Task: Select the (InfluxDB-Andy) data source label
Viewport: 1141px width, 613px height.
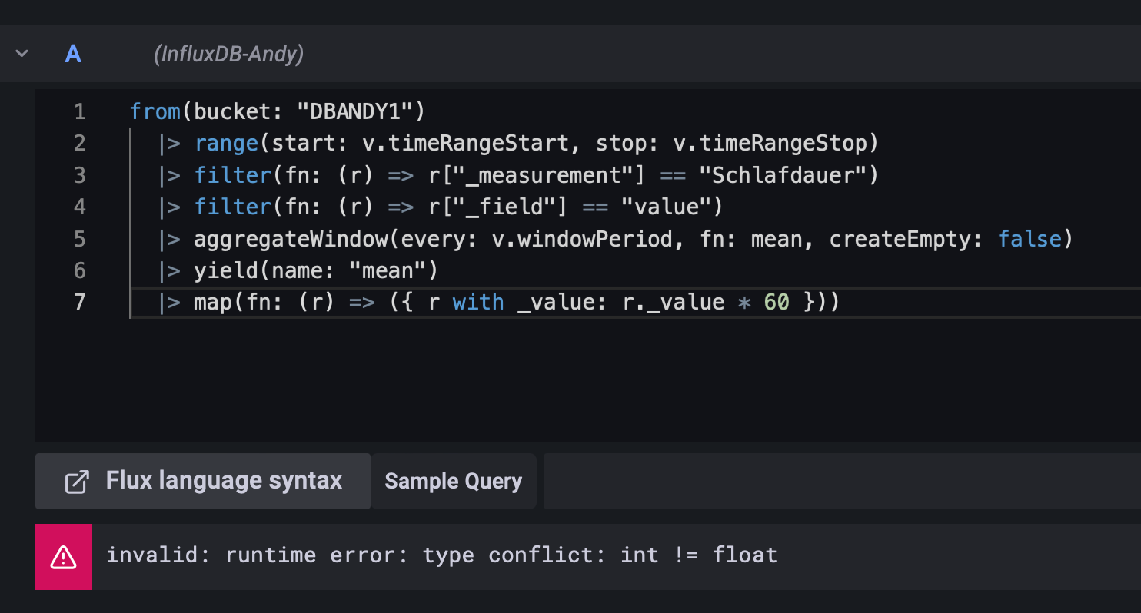Action: pos(228,54)
